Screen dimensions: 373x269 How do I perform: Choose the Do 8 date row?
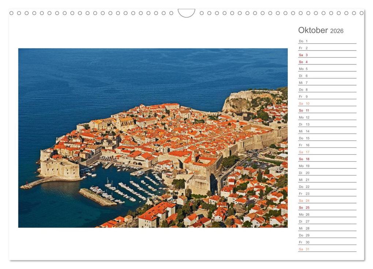pyautogui.click(x=327, y=90)
